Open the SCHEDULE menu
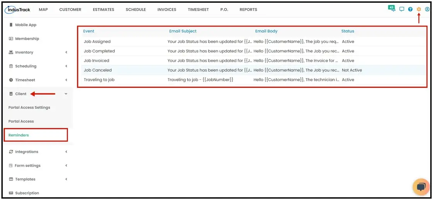The height and width of the screenshot is (200, 433). (x=136, y=9)
